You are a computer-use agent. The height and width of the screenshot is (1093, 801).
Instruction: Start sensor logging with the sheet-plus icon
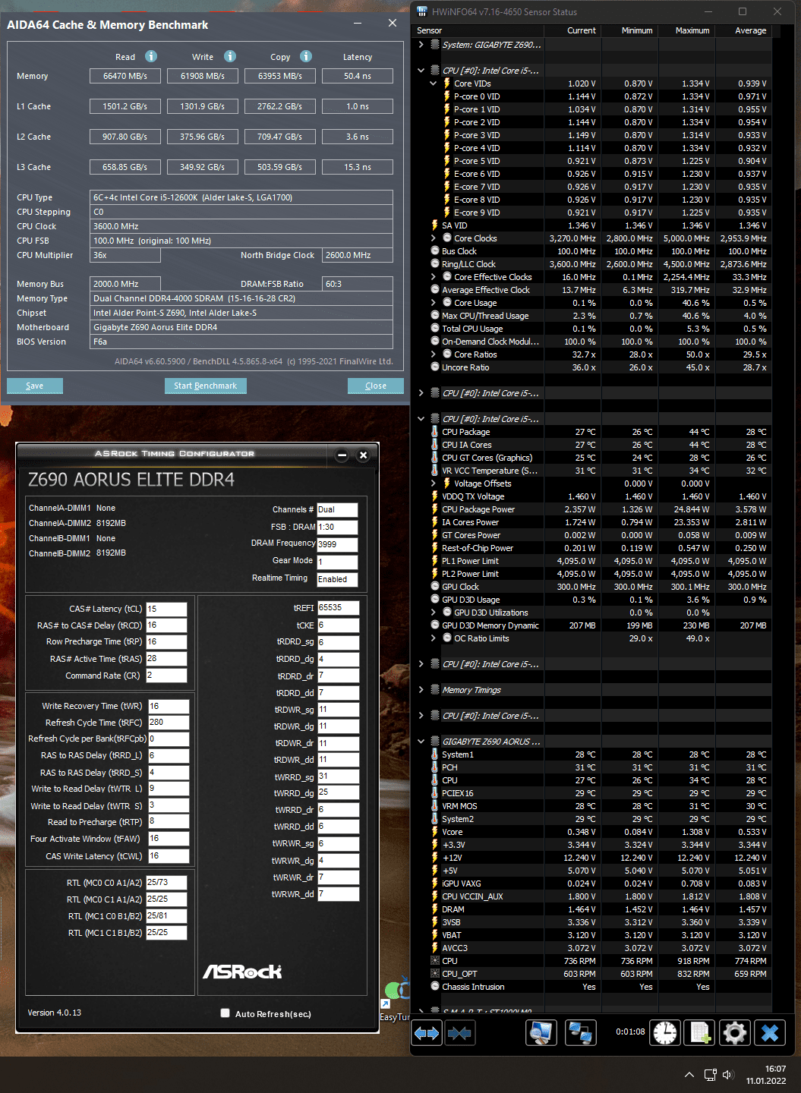pyautogui.click(x=700, y=1033)
